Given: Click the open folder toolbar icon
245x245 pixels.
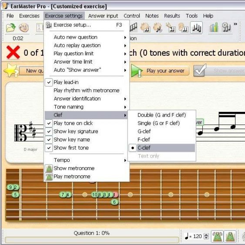Looking at the screenshot, I should [x=10, y=28].
